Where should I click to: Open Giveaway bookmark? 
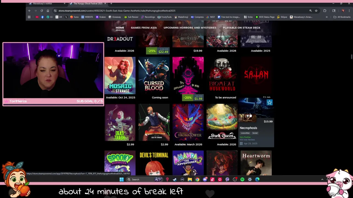click(x=115, y=17)
